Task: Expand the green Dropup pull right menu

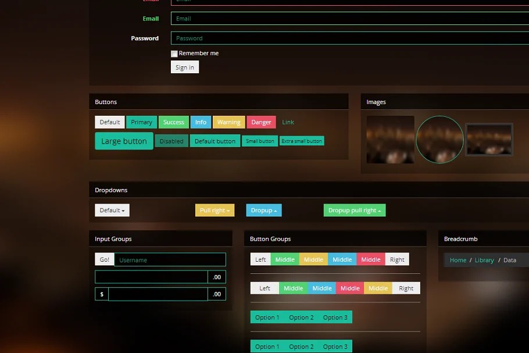Action: click(355, 210)
